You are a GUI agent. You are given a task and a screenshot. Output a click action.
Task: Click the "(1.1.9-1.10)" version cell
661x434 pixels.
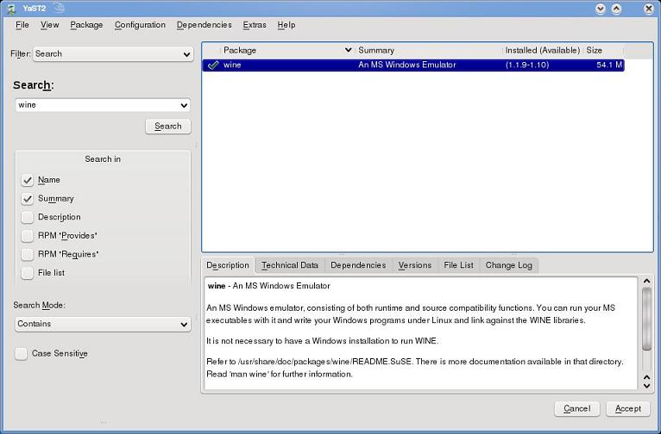(527, 65)
